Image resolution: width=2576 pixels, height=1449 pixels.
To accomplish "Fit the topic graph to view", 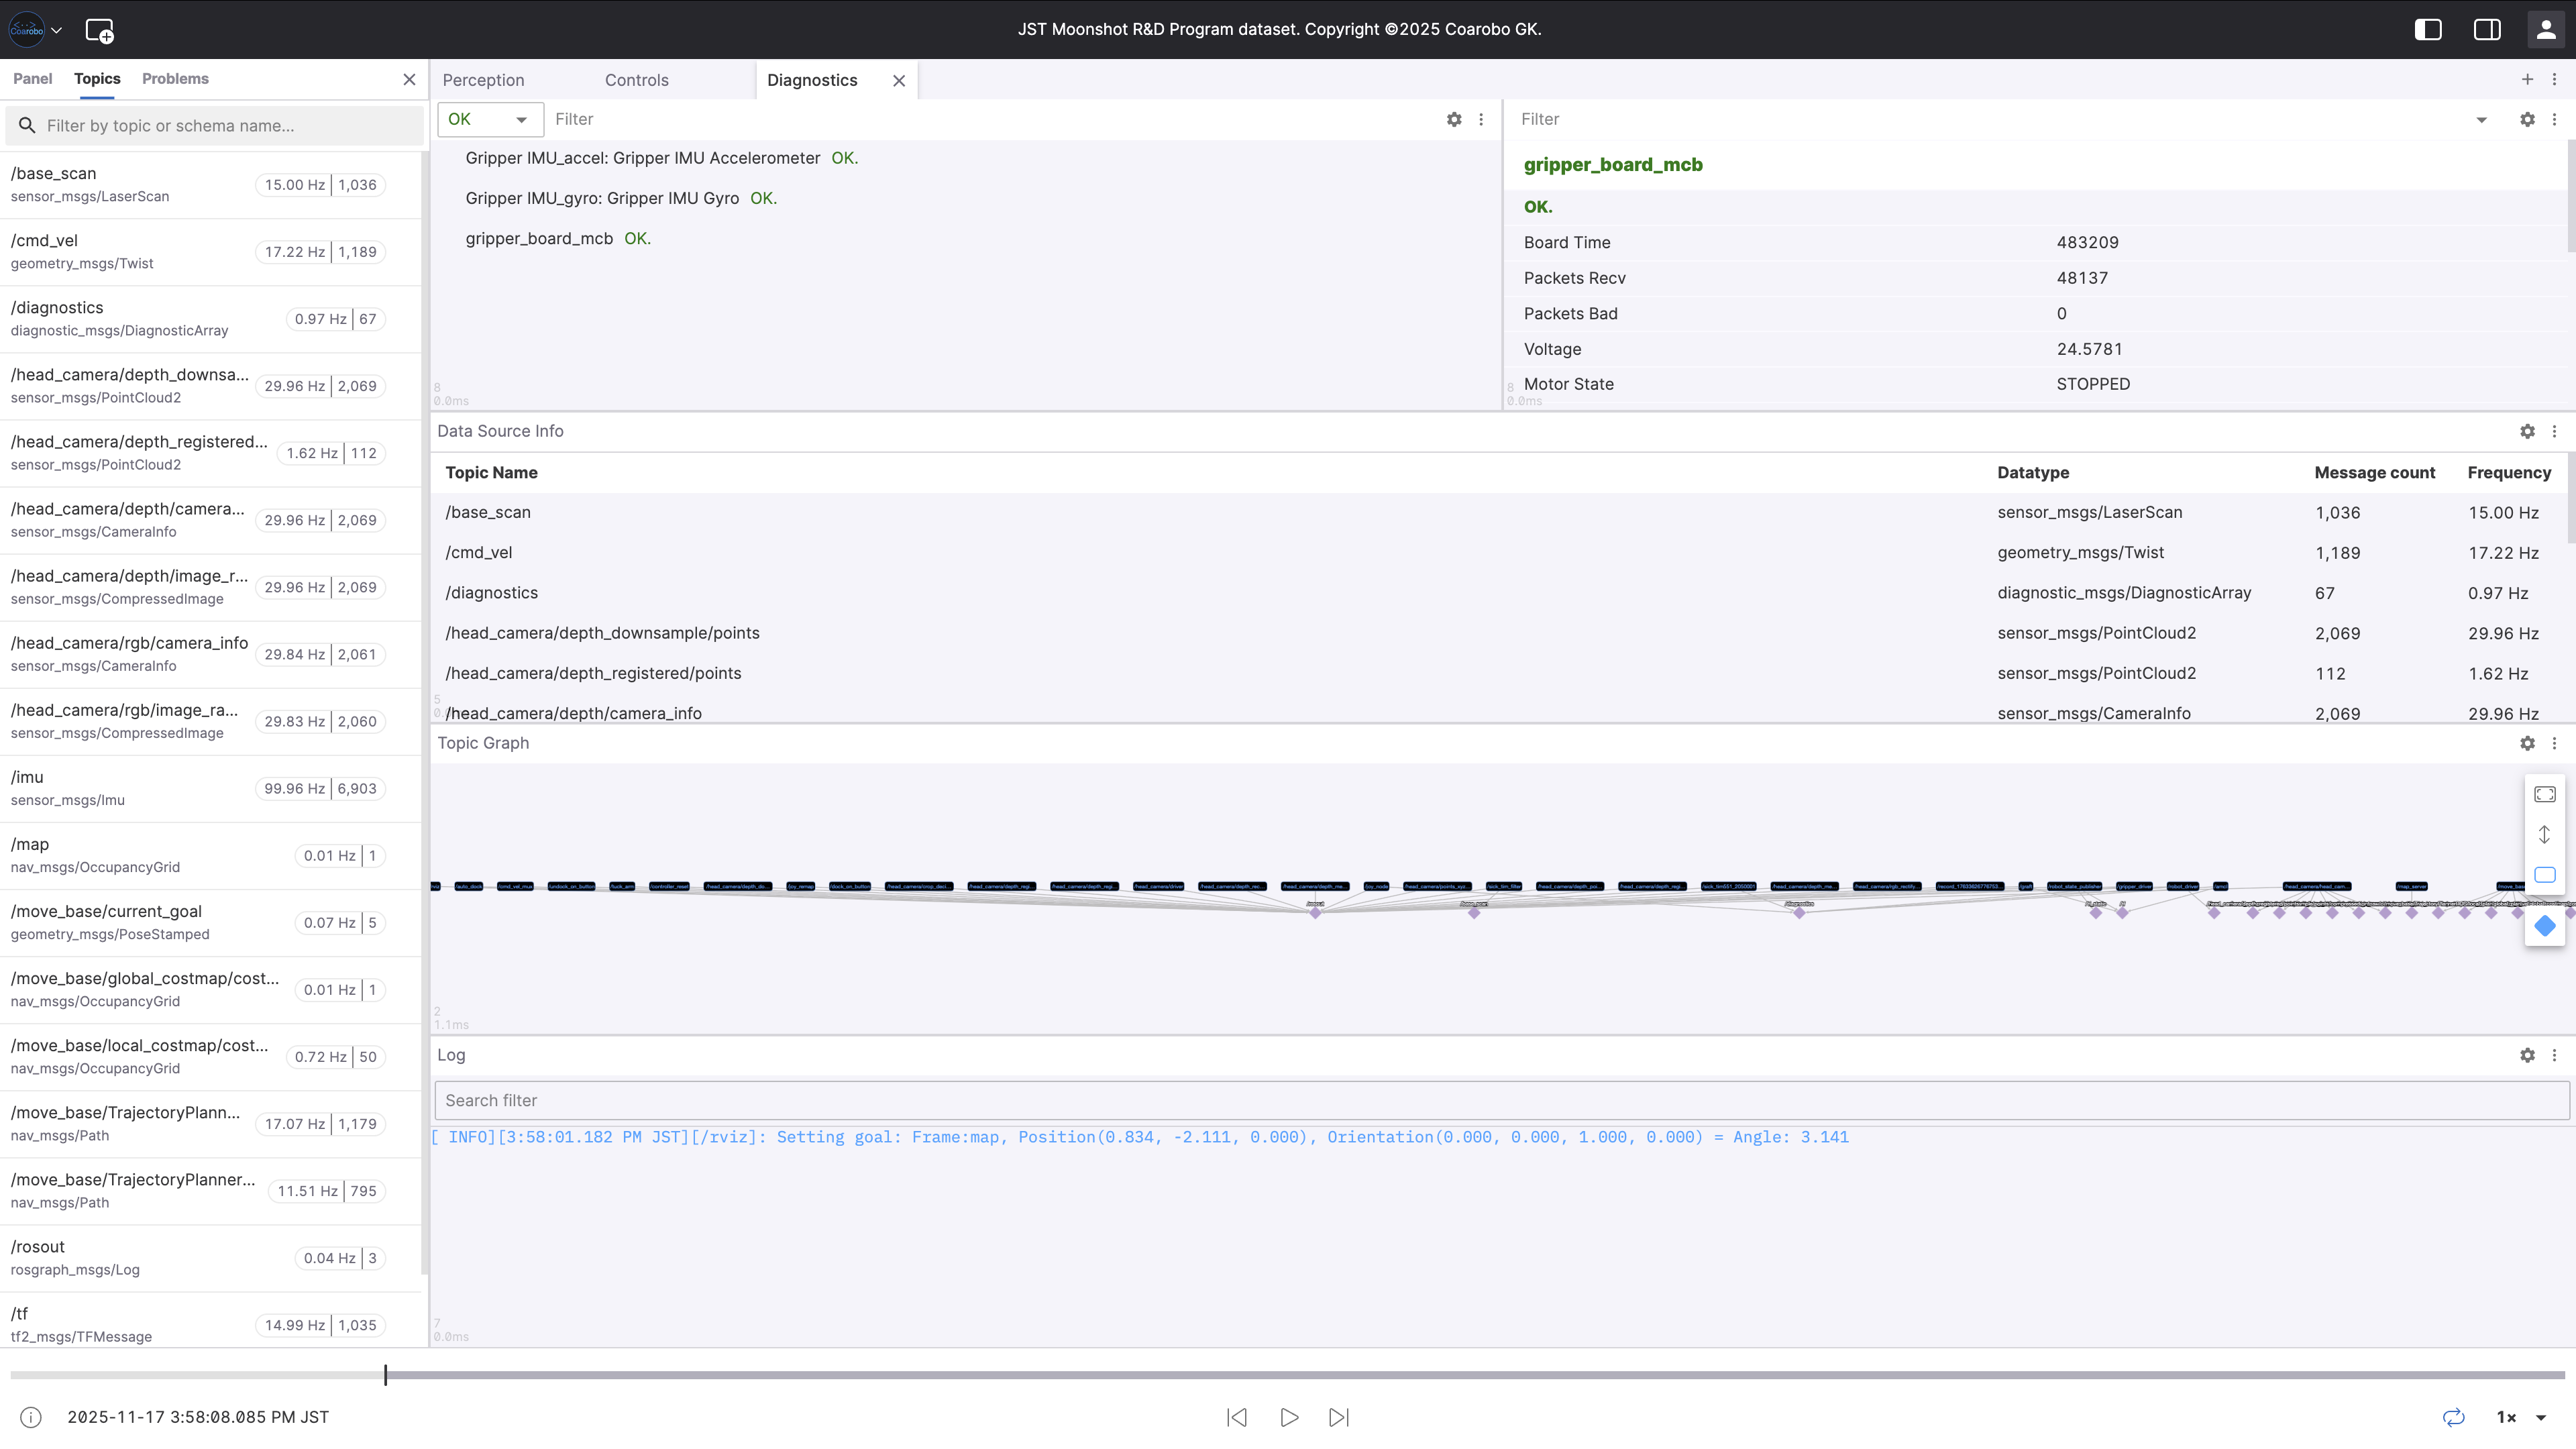I will pyautogui.click(x=2545, y=793).
